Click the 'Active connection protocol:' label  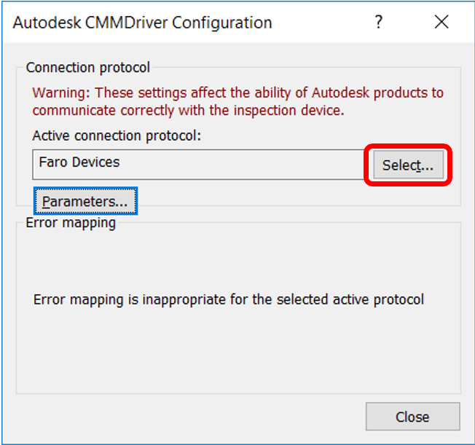117,135
